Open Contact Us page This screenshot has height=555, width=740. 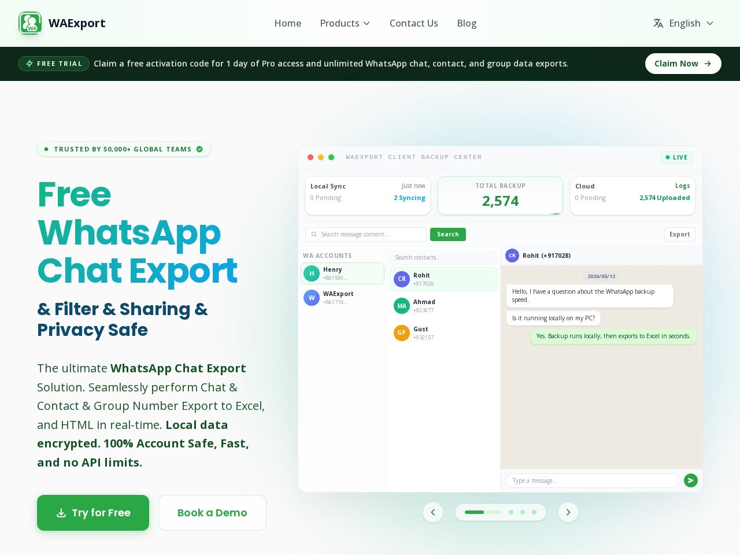point(414,23)
